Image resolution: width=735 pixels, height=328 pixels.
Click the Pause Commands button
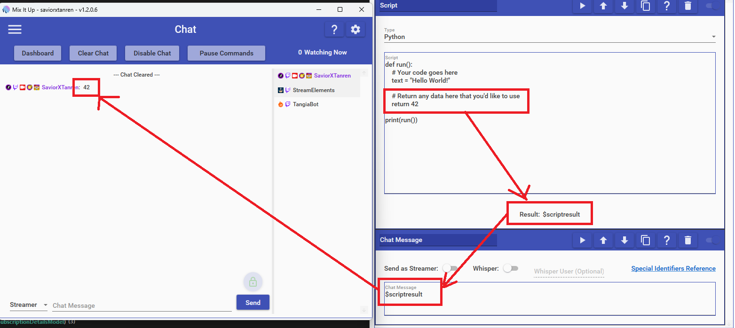point(226,53)
